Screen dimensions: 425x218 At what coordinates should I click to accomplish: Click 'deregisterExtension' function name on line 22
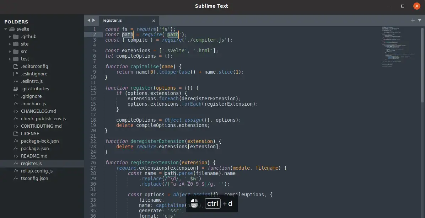click(x=157, y=141)
